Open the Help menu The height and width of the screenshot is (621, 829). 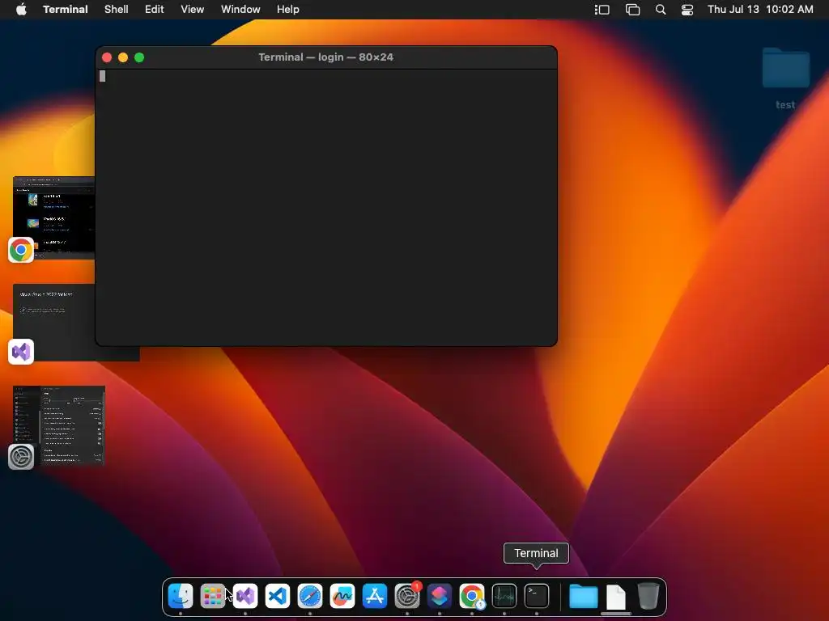coord(288,10)
